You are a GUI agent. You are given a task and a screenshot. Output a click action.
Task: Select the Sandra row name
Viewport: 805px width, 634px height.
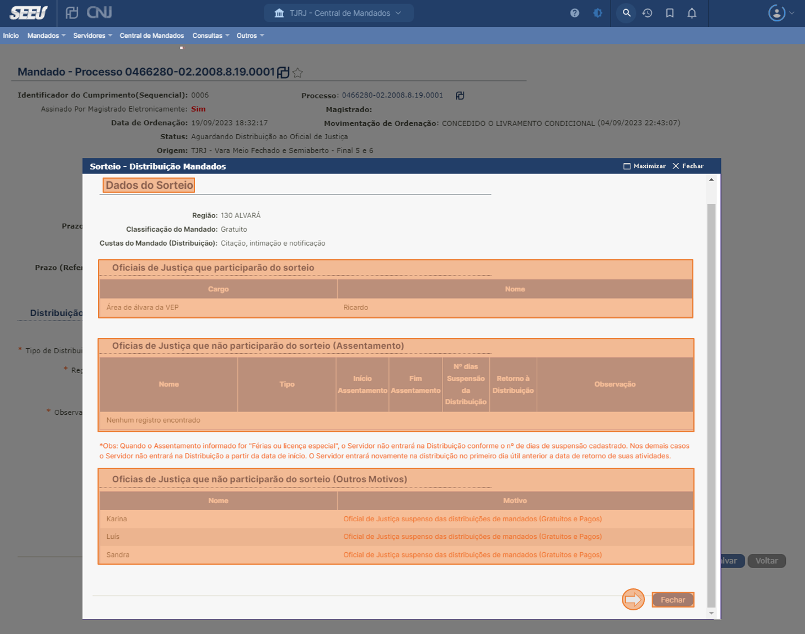pyautogui.click(x=118, y=555)
